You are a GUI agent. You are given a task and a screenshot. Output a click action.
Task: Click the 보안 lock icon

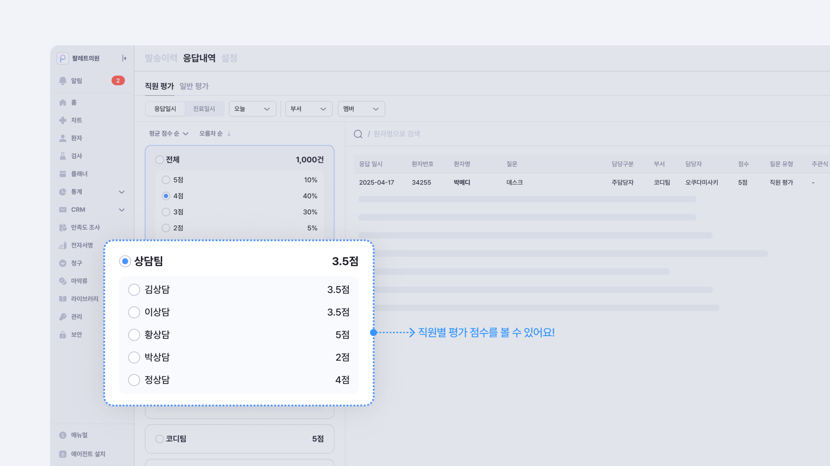pos(63,335)
